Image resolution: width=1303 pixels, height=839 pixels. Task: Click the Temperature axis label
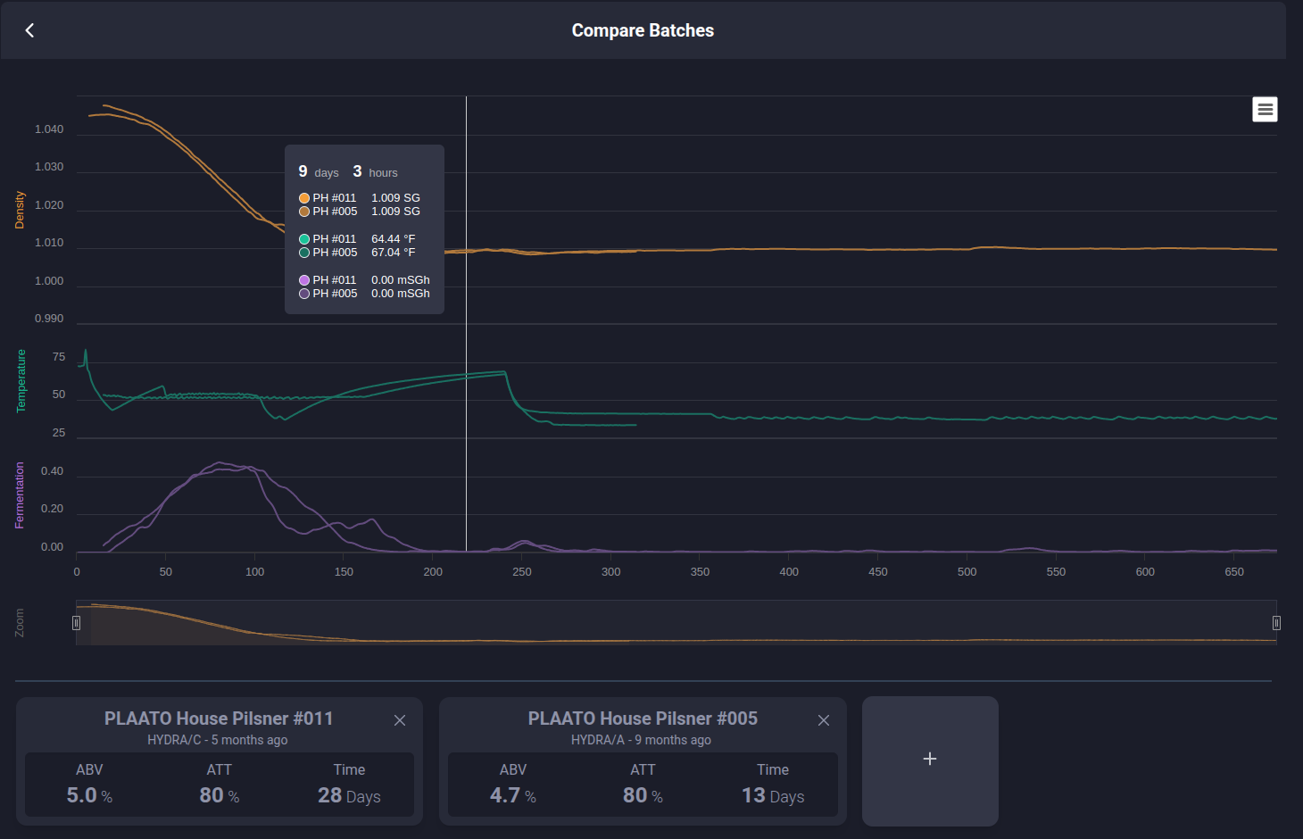click(21, 381)
